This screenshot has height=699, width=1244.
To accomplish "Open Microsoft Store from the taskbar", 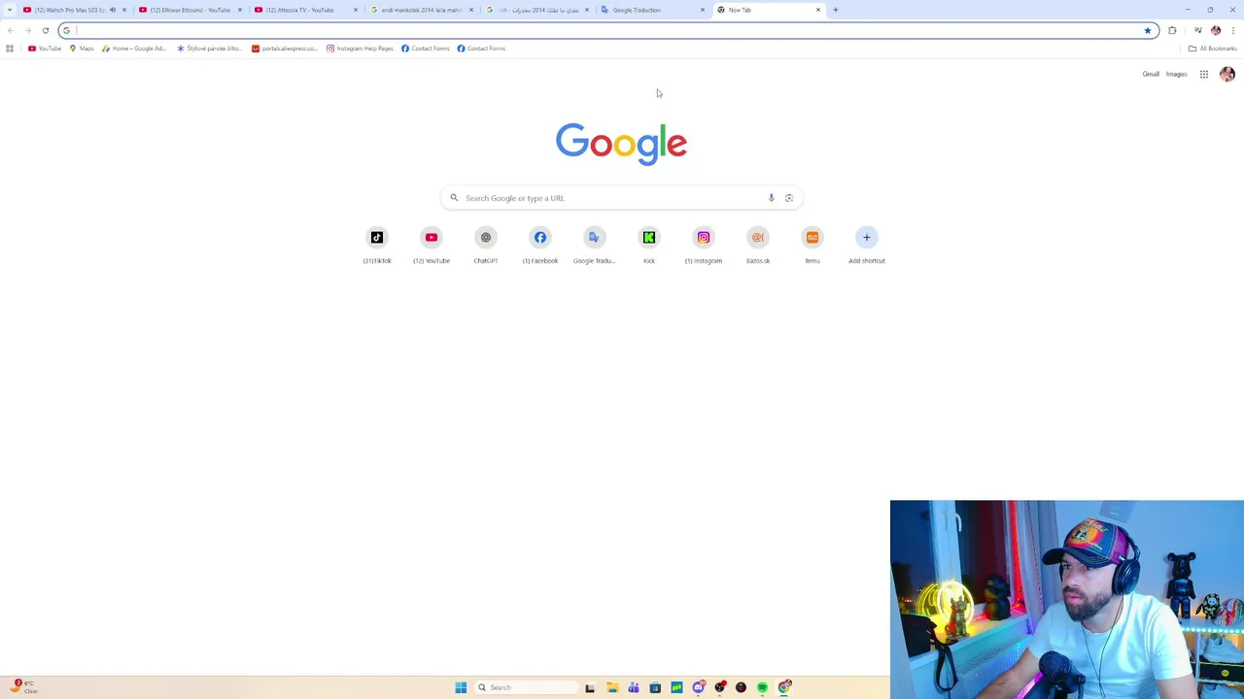I will click(x=655, y=687).
